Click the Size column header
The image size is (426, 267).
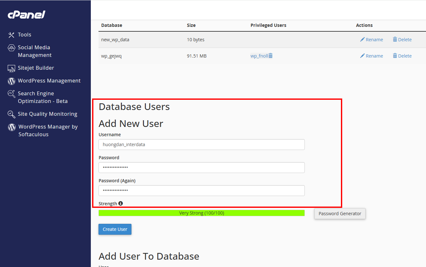(x=191, y=25)
